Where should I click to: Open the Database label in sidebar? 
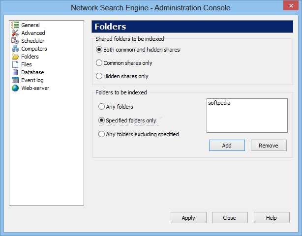click(x=32, y=72)
